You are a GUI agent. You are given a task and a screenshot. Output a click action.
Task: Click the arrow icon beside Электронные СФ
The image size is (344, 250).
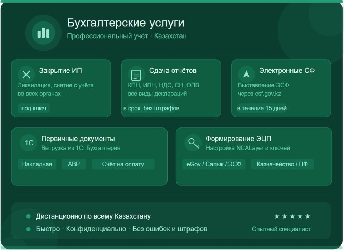pyautogui.click(x=246, y=74)
